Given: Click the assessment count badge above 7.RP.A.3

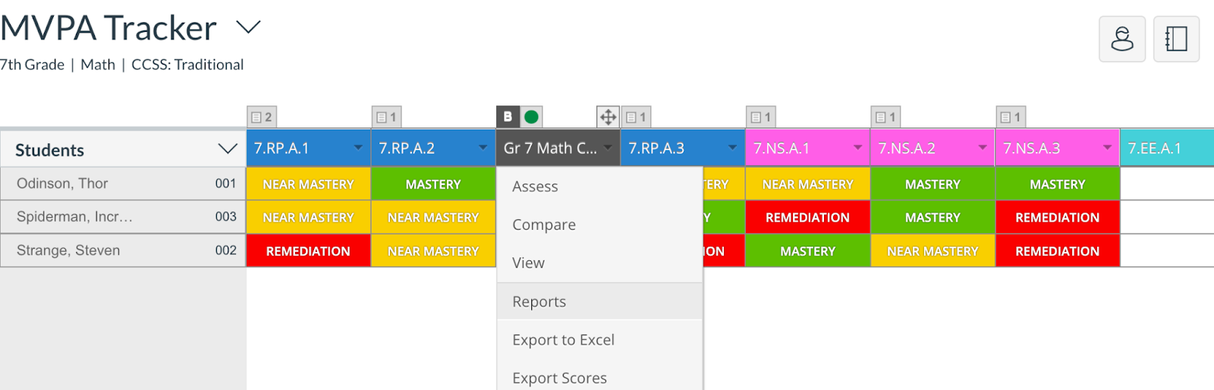Looking at the screenshot, I should 637,117.
